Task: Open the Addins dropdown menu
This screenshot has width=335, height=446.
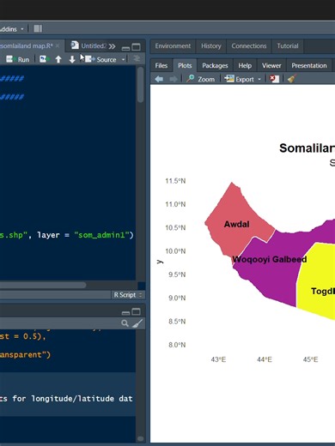Action: pos(12,29)
